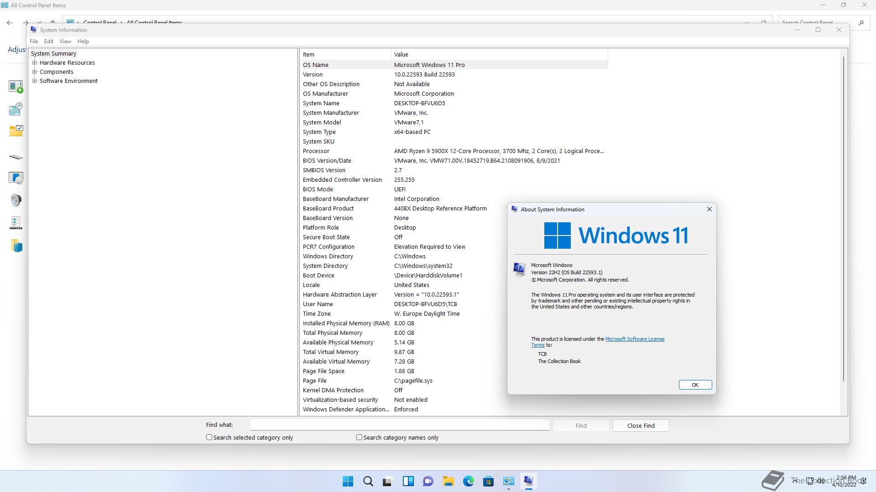Open the View menu
This screenshot has width=876, height=492.
pos(65,41)
